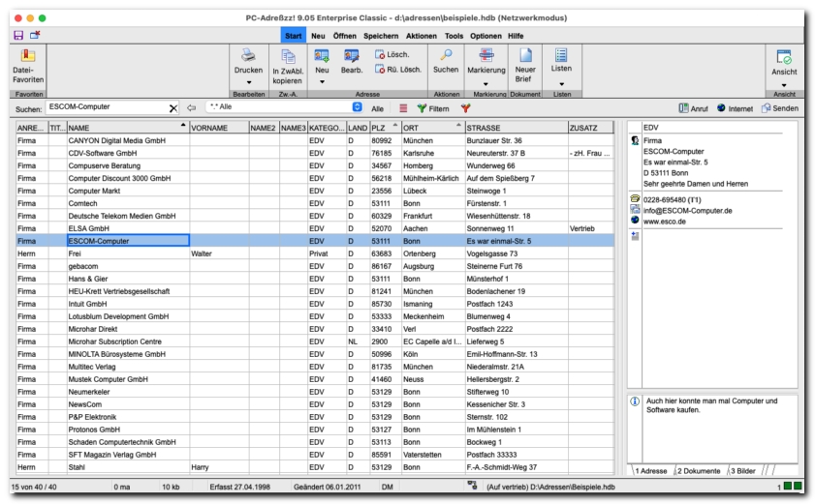Remove filter with red funnel icon

(x=465, y=108)
